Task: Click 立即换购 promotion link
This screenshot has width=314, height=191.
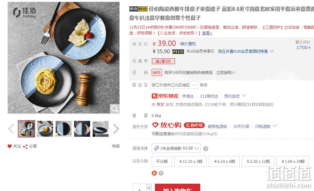Action: (x=226, y=73)
